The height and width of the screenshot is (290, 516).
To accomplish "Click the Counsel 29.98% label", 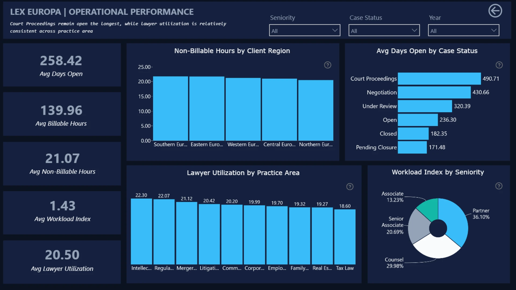I will [x=395, y=263].
